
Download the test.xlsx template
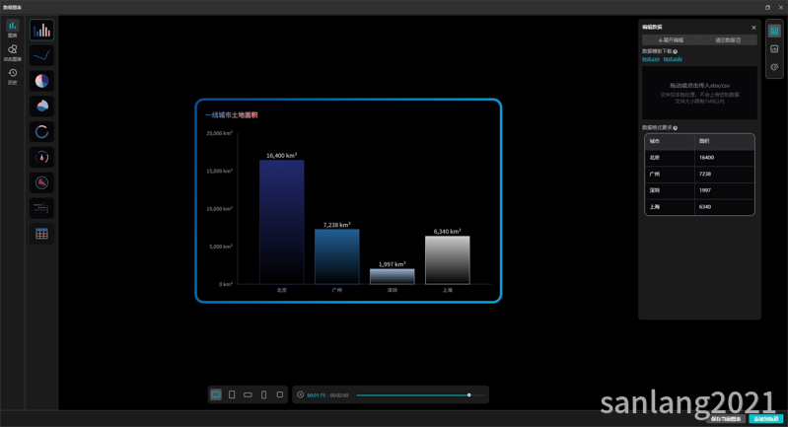click(673, 59)
